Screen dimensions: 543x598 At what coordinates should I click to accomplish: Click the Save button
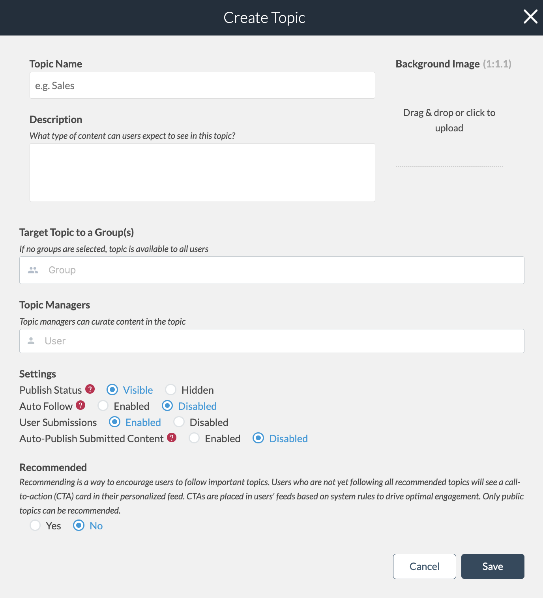(492, 566)
